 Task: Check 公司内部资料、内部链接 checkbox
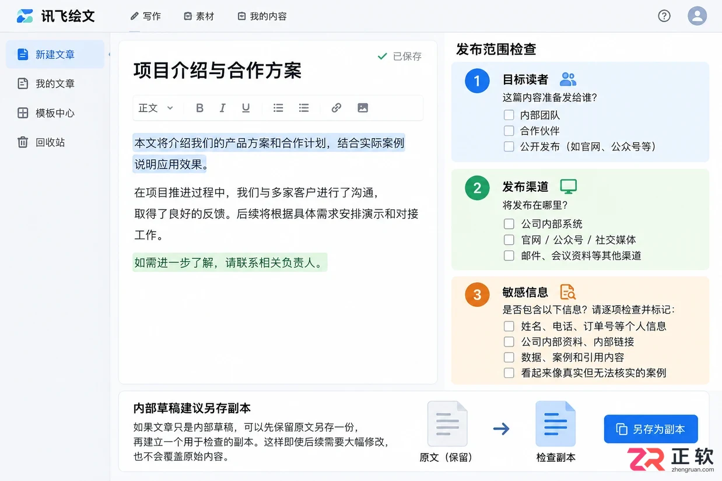click(x=509, y=342)
